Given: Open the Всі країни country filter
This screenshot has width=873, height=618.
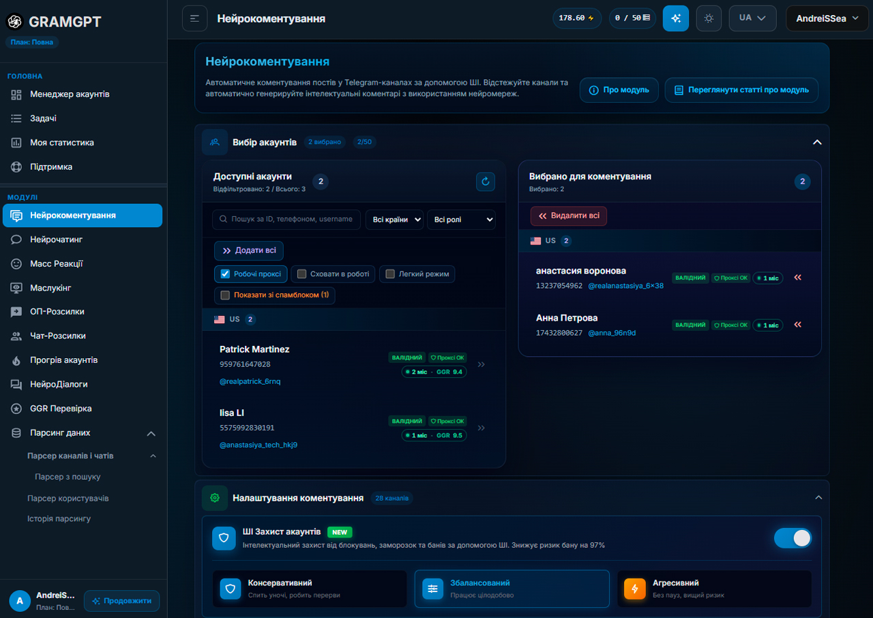Looking at the screenshot, I should click(x=394, y=220).
